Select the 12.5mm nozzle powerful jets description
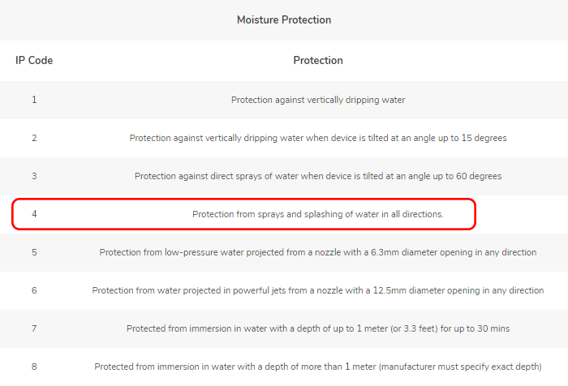 click(x=318, y=290)
